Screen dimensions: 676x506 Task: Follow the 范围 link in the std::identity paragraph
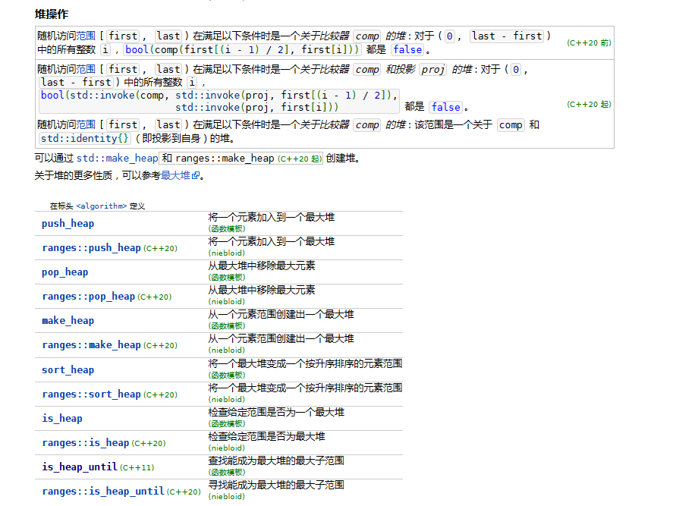[86, 124]
